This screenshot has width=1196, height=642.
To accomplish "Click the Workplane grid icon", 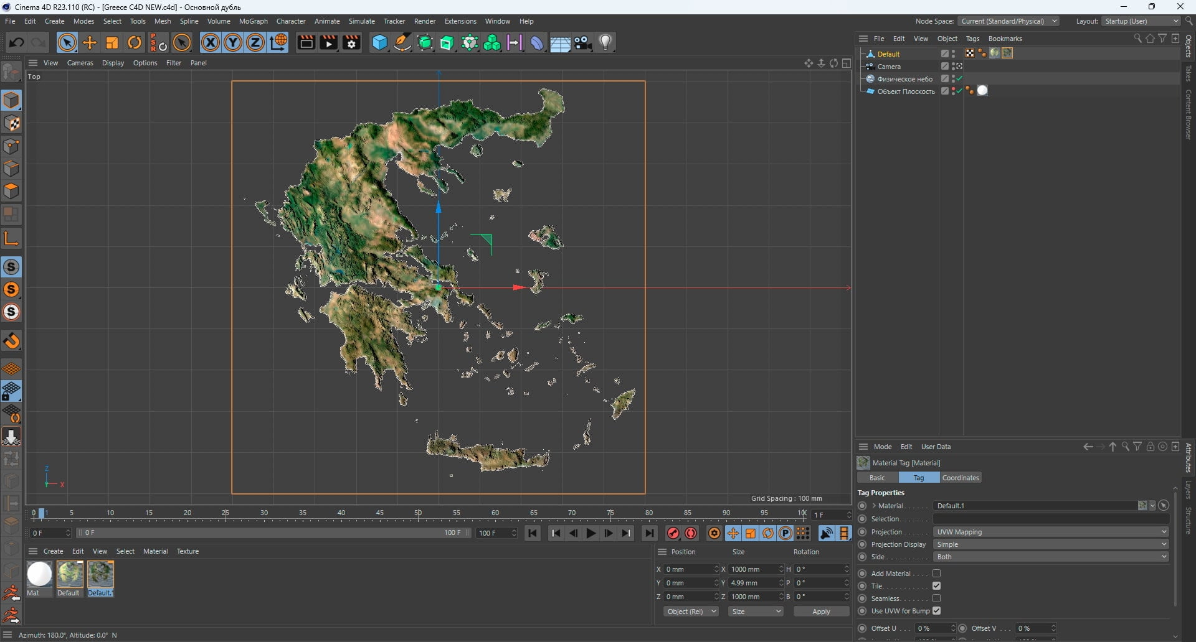I will [x=11, y=369].
